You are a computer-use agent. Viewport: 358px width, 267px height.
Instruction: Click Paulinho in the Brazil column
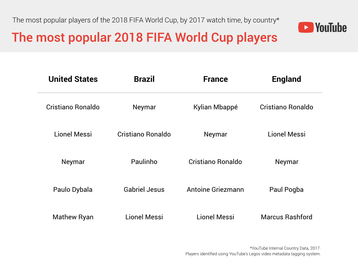[x=144, y=162]
